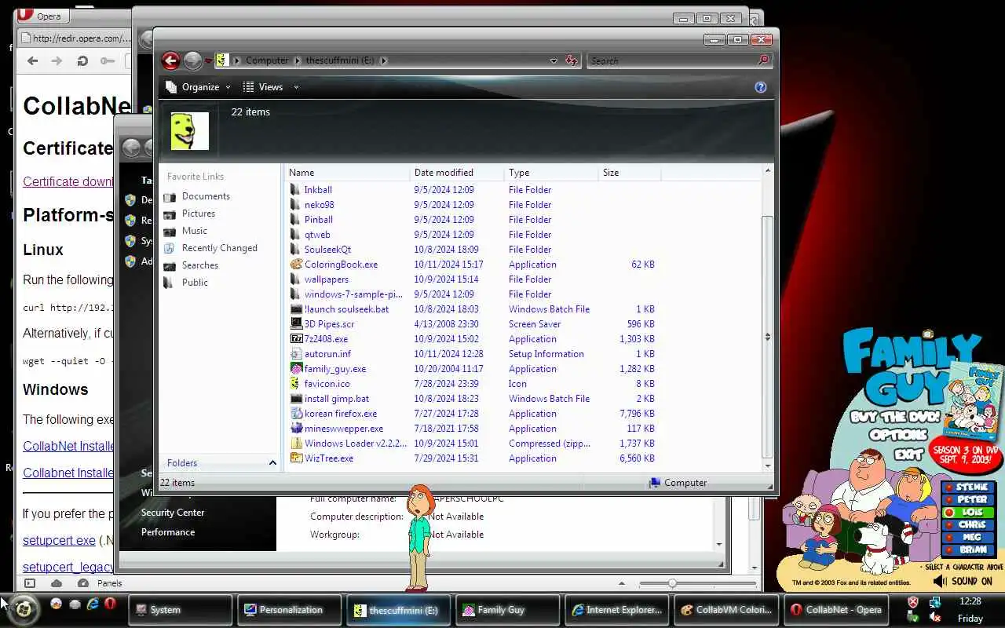Select the 7z2408.exe icon
Image resolution: width=1005 pixels, height=628 pixels.
click(296, 338)
